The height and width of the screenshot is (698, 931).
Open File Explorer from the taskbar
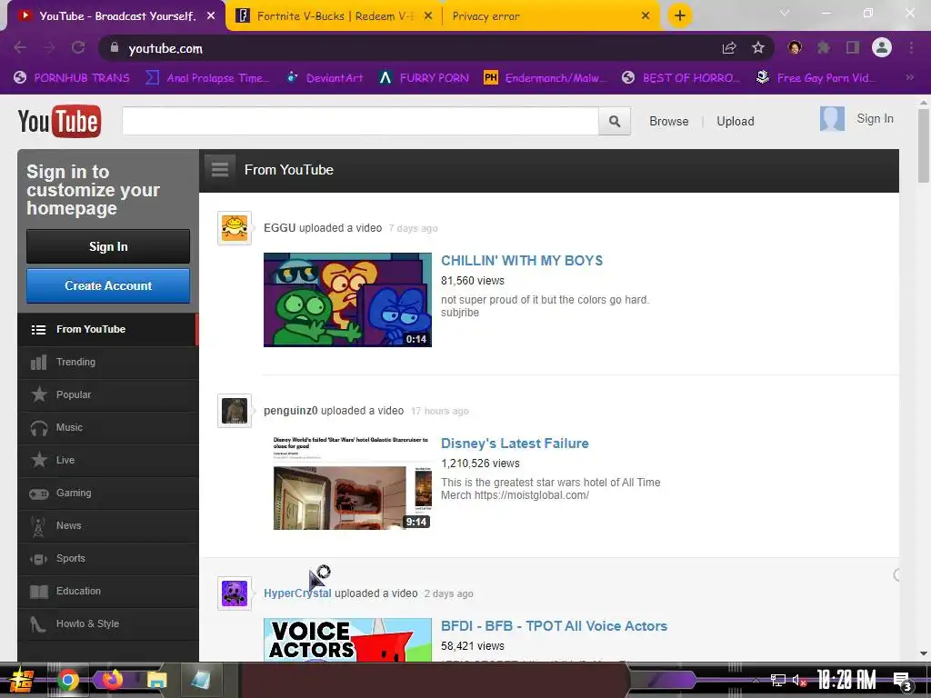click(156, 680)
